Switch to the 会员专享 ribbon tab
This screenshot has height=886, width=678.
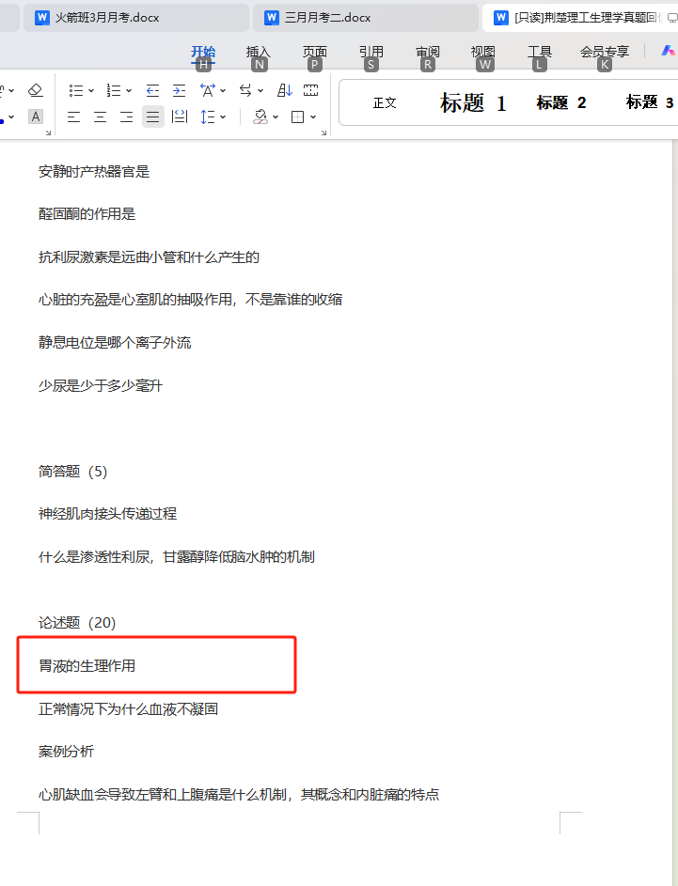(605, 52)
